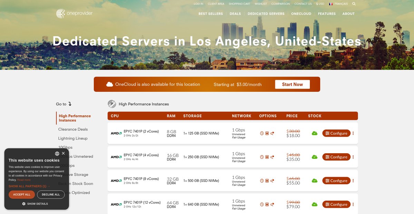Click the square option icon for the EPYC 12 vCores row

267,204
